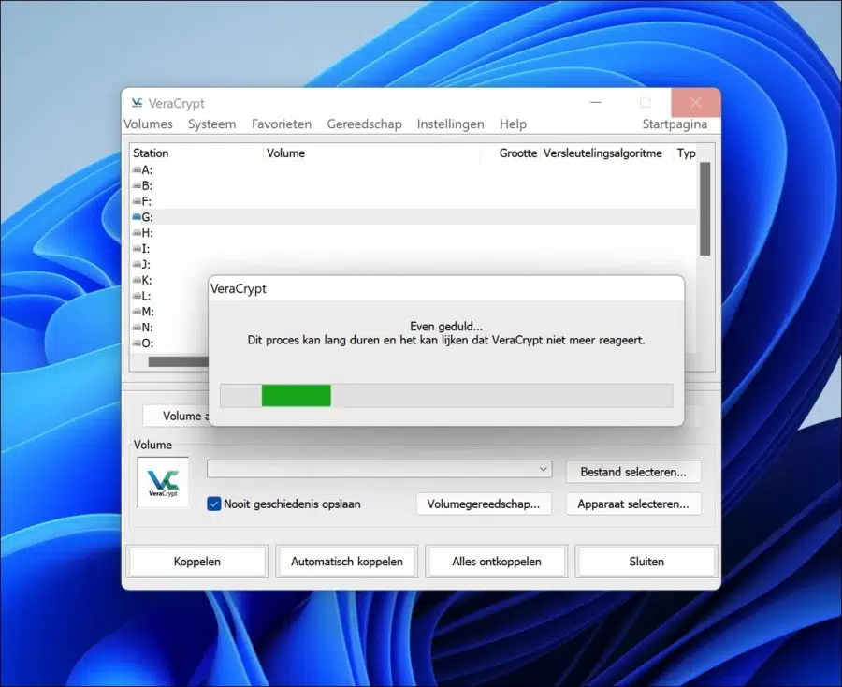The width and height of the screenshot is (842, 687).
Task: Click Automatisch koppelen button
Action: (347, 562)
